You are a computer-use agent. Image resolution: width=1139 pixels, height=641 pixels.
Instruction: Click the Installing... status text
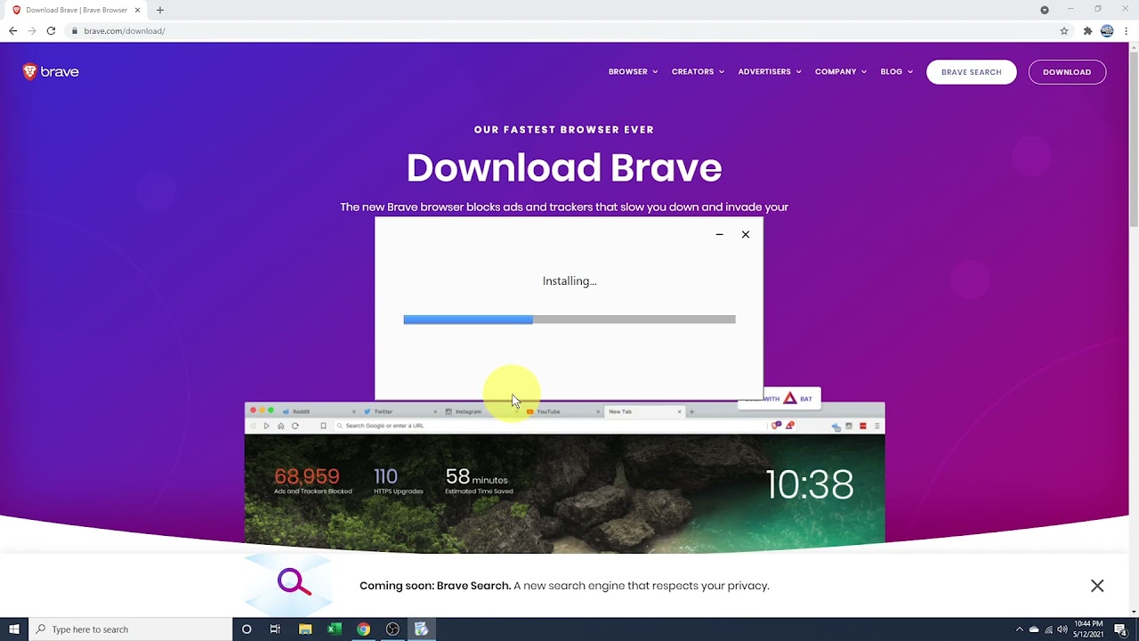569,280
